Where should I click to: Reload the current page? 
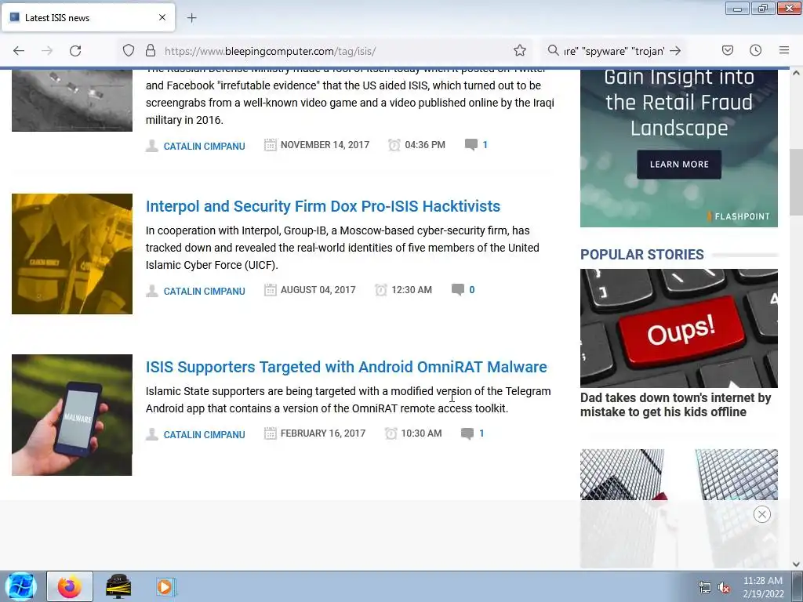(75, 51)
